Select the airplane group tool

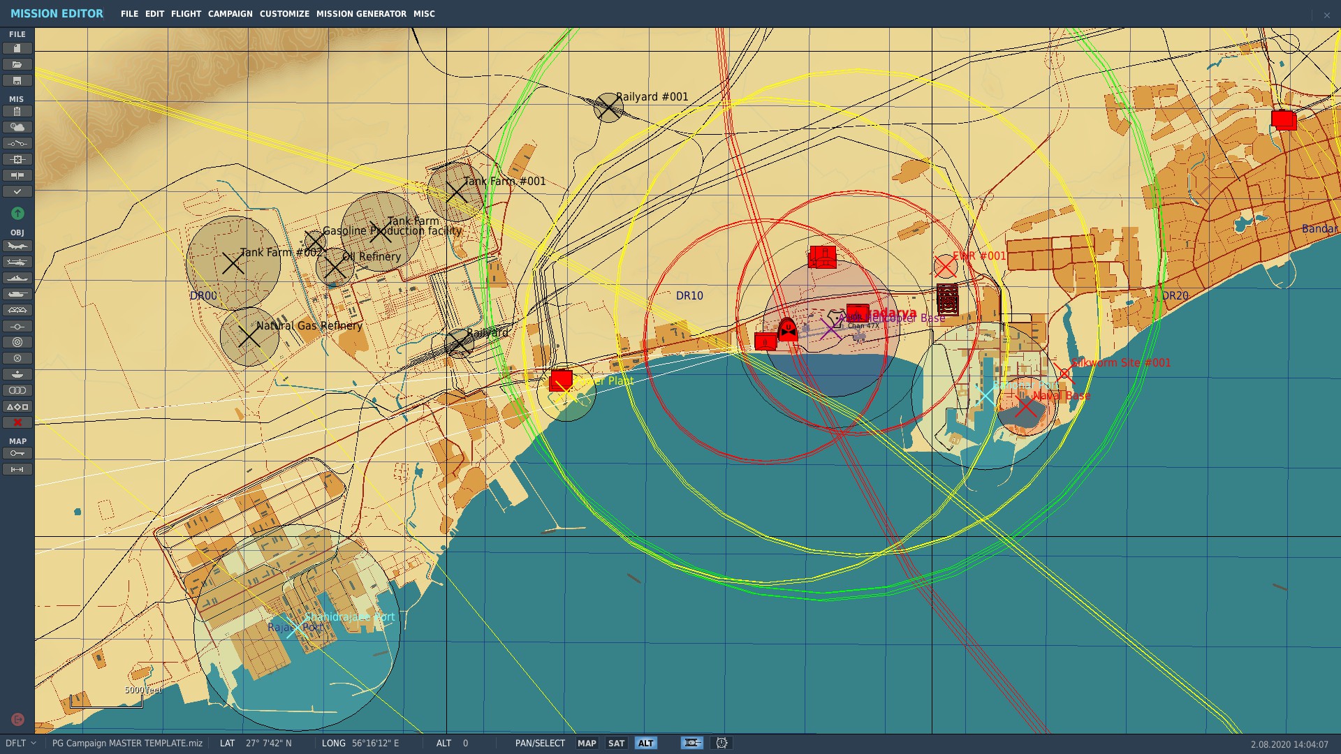tap(17, 246)
